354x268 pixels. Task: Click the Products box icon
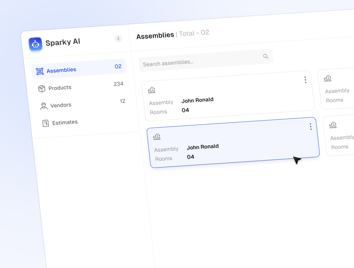(x=42, y=88)
